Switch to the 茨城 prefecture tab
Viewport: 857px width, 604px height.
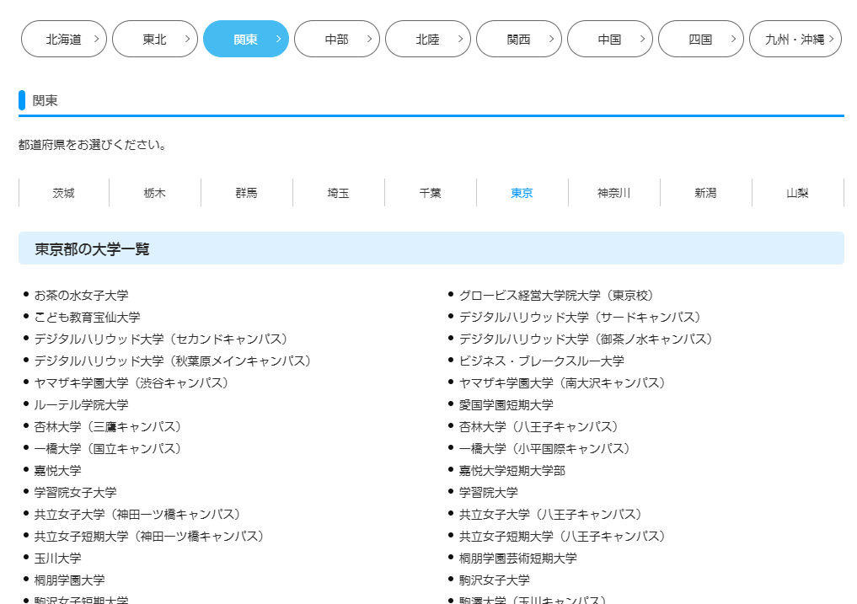tap(64, 193)
